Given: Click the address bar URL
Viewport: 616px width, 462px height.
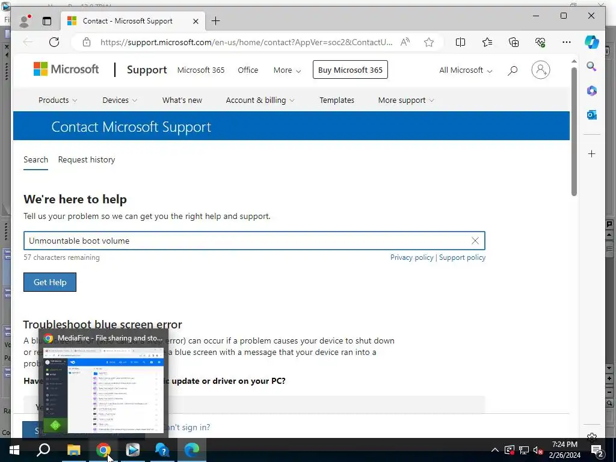Looking at the screenshot, I should (246, 42).
